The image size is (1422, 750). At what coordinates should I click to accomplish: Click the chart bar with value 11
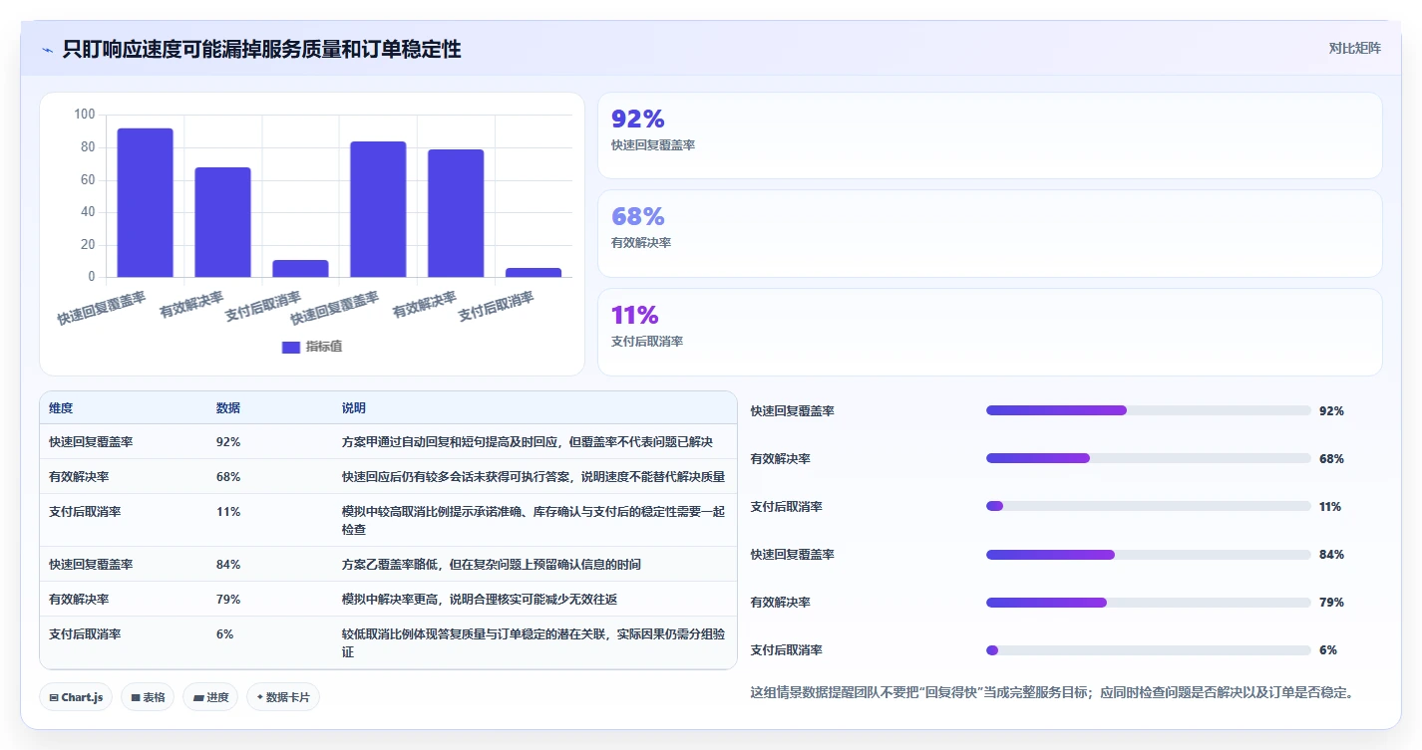tap(300, 269)
